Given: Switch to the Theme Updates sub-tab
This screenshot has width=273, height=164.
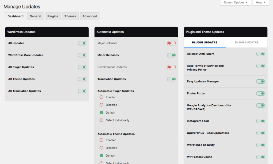Looking at the screenshot, I should coord(246,42).
